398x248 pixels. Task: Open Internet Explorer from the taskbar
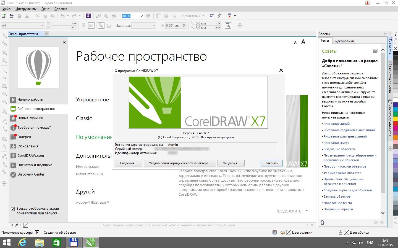click(x=22, y=242)
